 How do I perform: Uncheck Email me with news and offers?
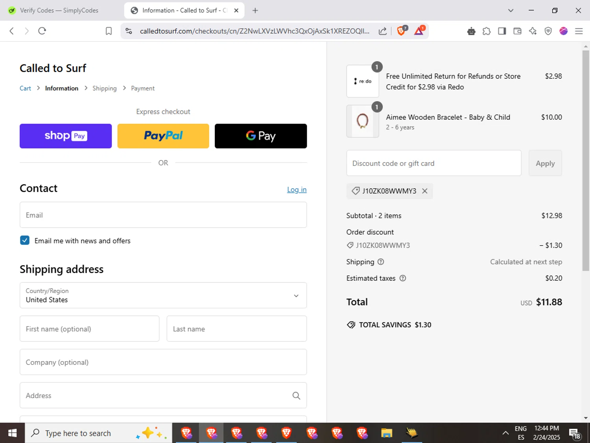25,241
